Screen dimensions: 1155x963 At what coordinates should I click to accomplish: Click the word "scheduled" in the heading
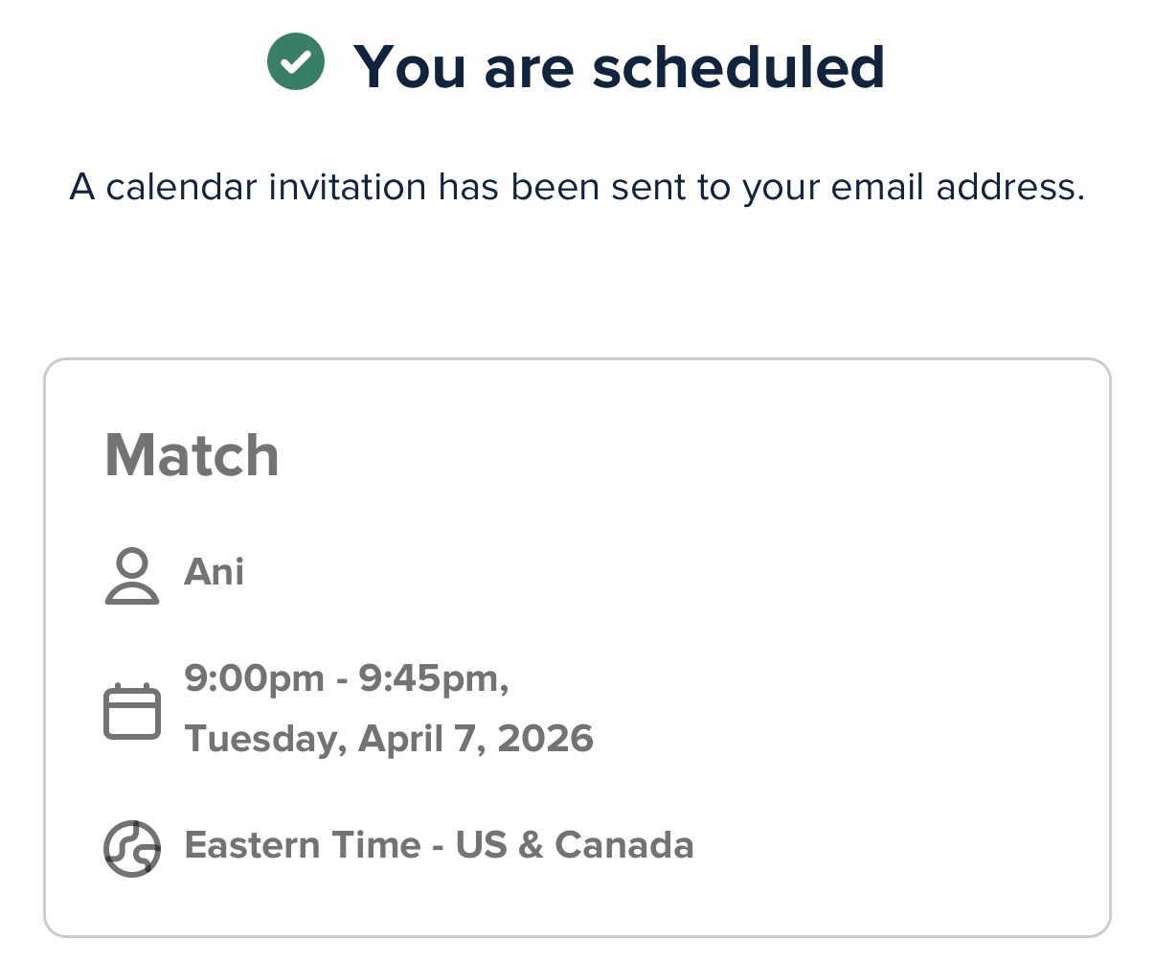coord(737,66)
